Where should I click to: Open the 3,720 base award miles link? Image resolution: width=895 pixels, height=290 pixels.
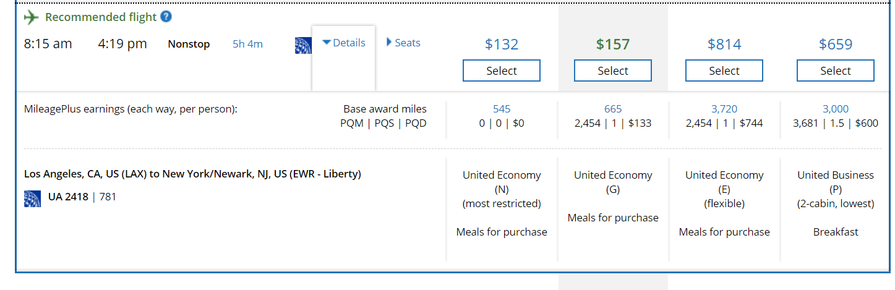724,109
